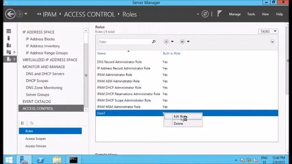Open the TASKS dropdown
The image size is (292, 164).
coord(268,31)
